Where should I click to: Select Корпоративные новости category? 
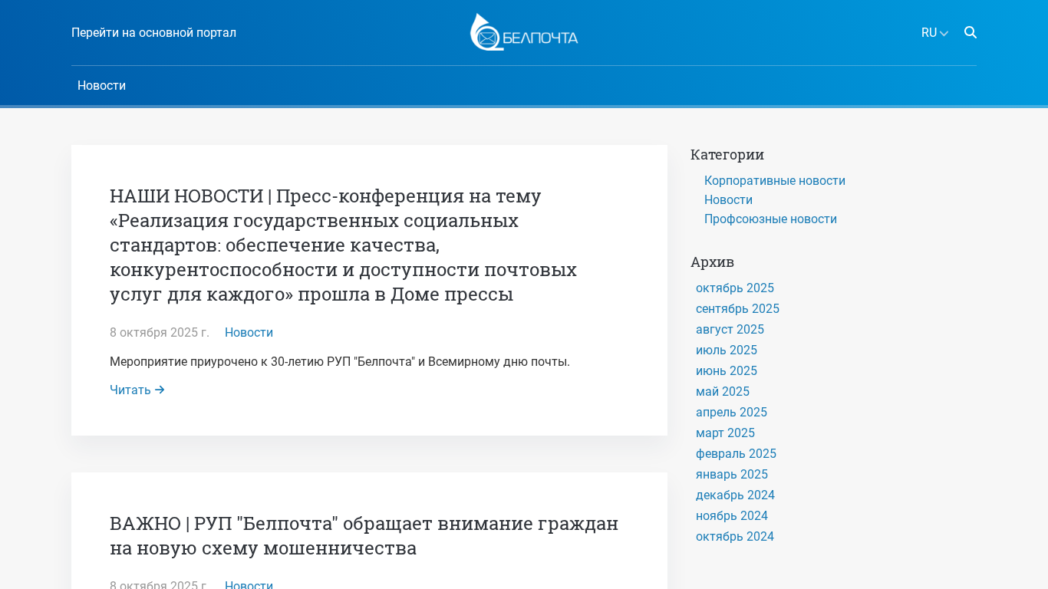point(775,180)
